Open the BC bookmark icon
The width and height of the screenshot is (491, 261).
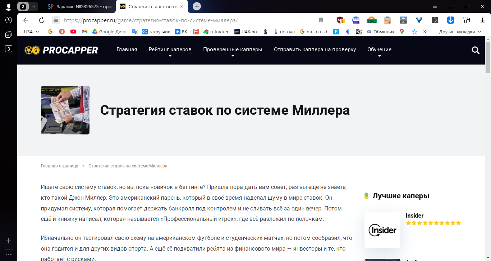click(359, 32)
